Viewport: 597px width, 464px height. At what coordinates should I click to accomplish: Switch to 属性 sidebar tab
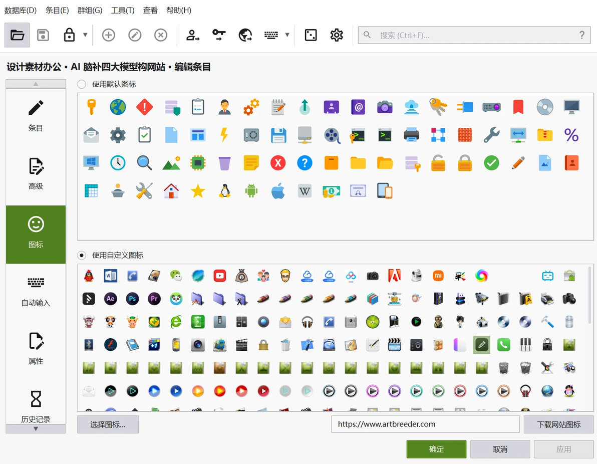click(36, 351)
